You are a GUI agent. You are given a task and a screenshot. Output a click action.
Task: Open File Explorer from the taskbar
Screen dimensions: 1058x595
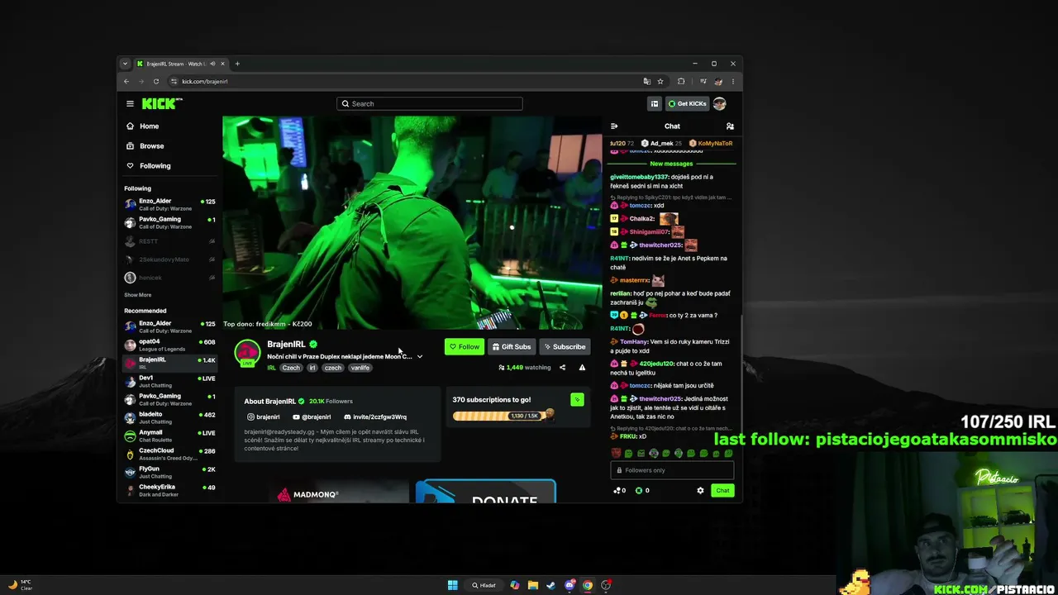pos(533,585)
